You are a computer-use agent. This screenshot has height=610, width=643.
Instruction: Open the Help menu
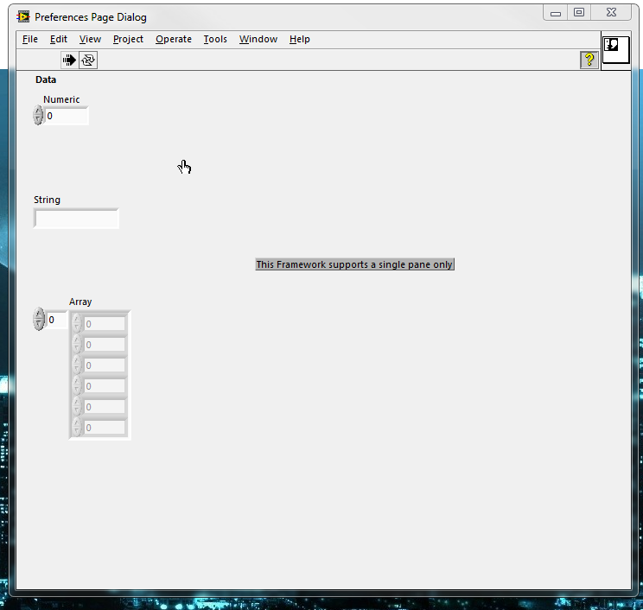299,39
